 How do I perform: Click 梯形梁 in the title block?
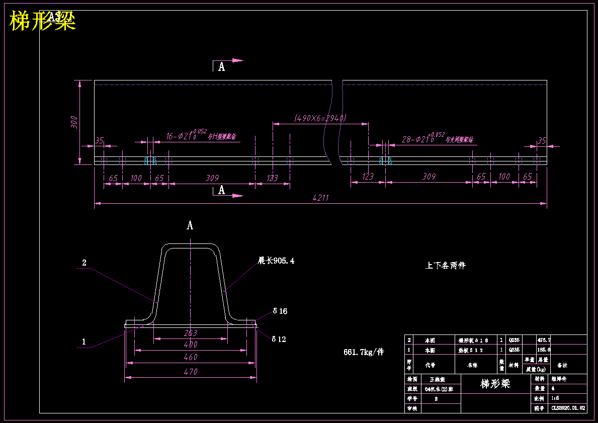[x=495, y=384]
